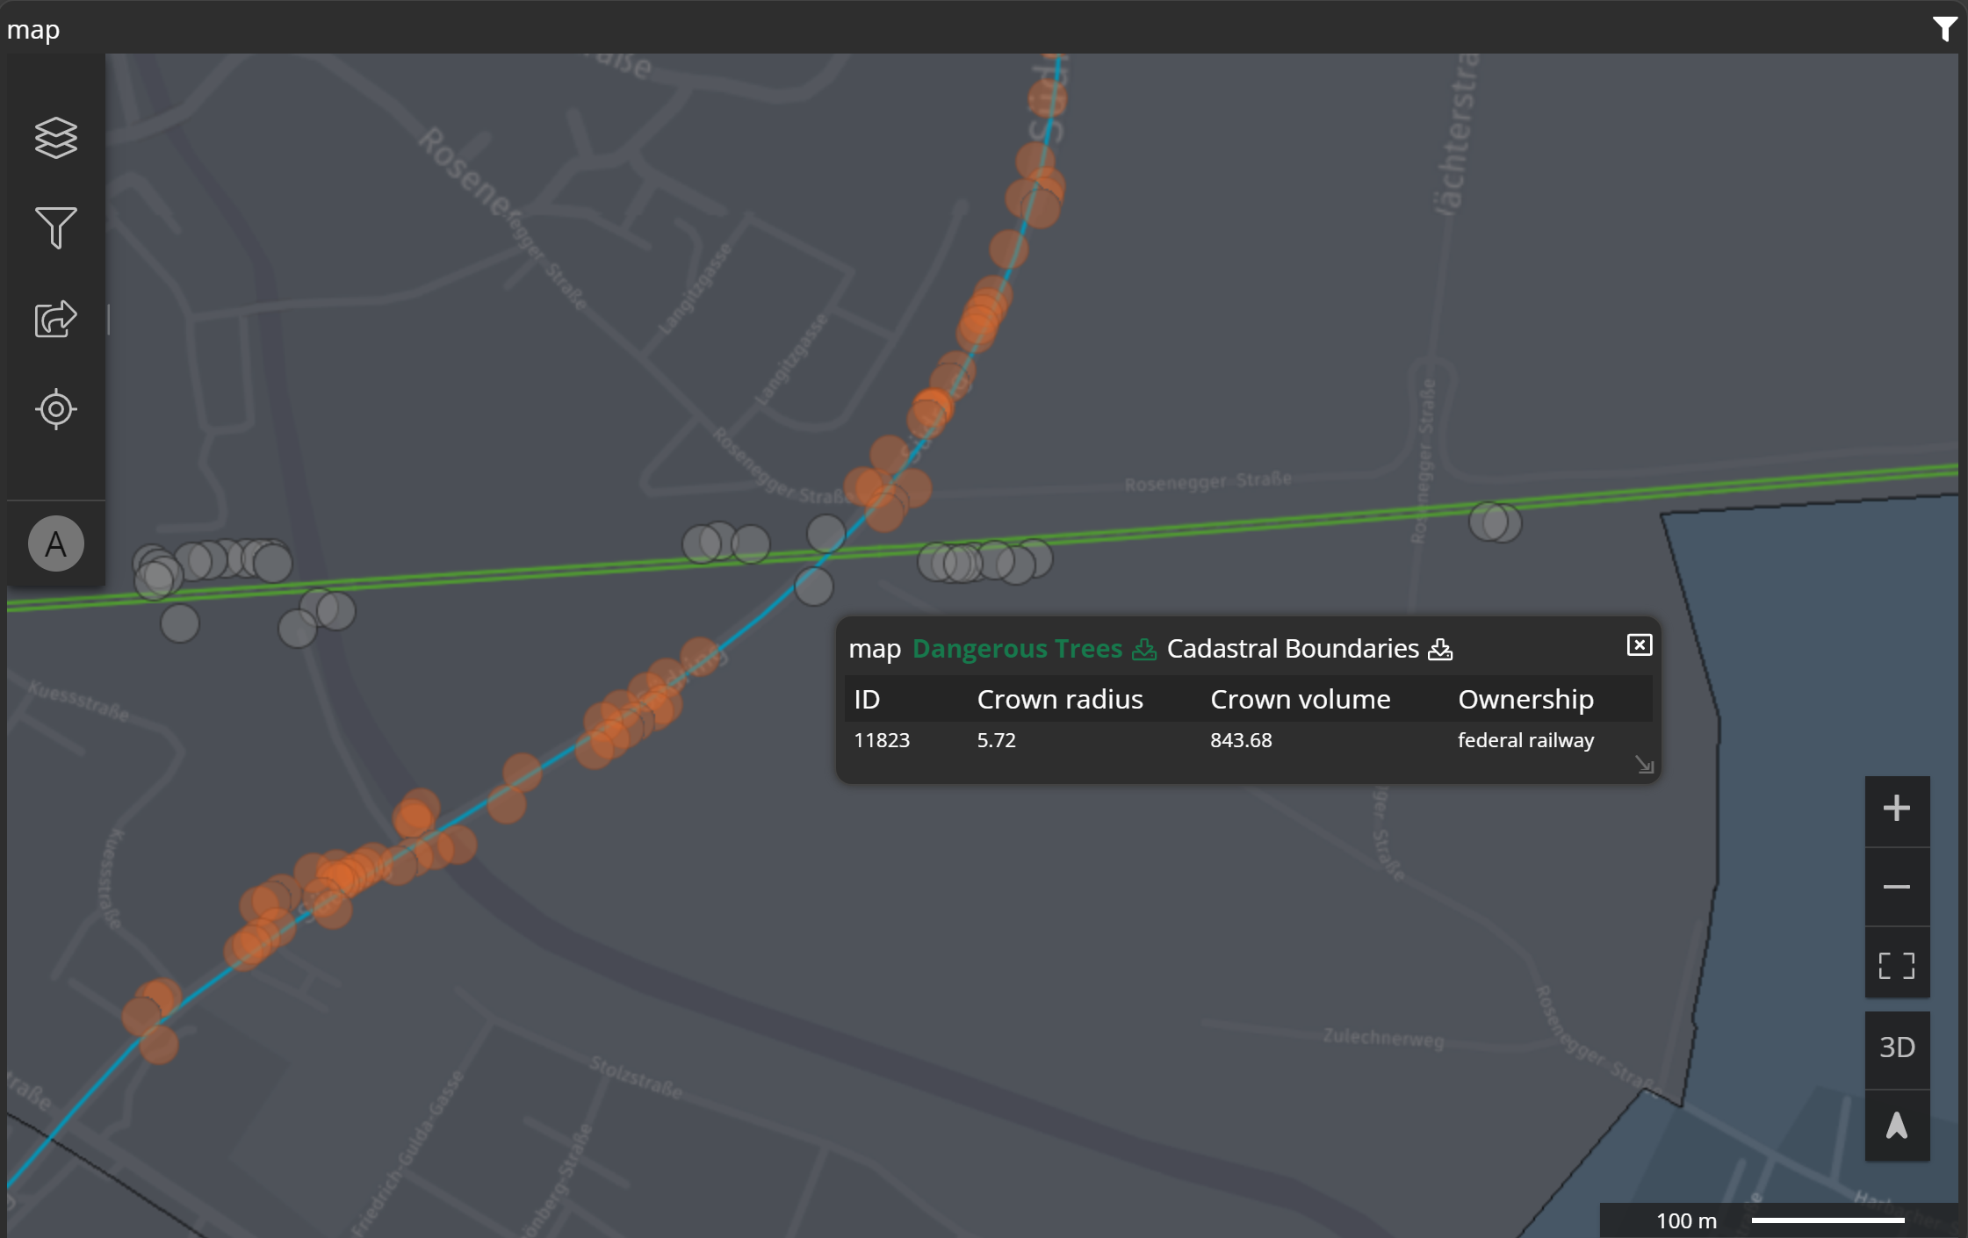Screen dimensions: 1968x1238
Task: Select table row with ID 11823
Action: (x=882, y=740)
